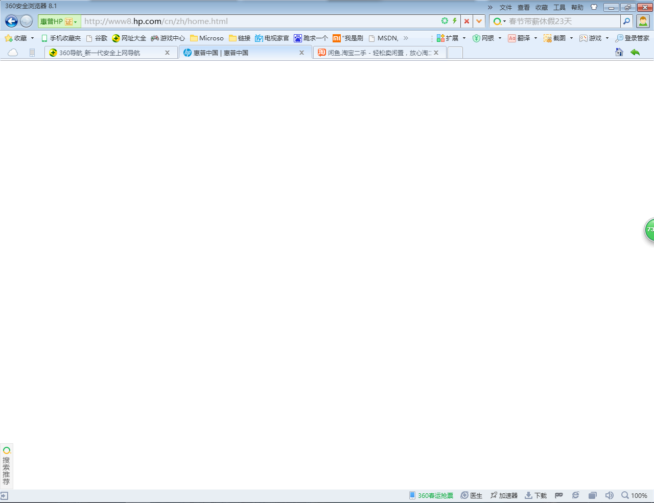Viewport: 654px width, 503px height.
Task: Go back with the blue back arrow
Action: pyautogui.click(x=11, y=21)
